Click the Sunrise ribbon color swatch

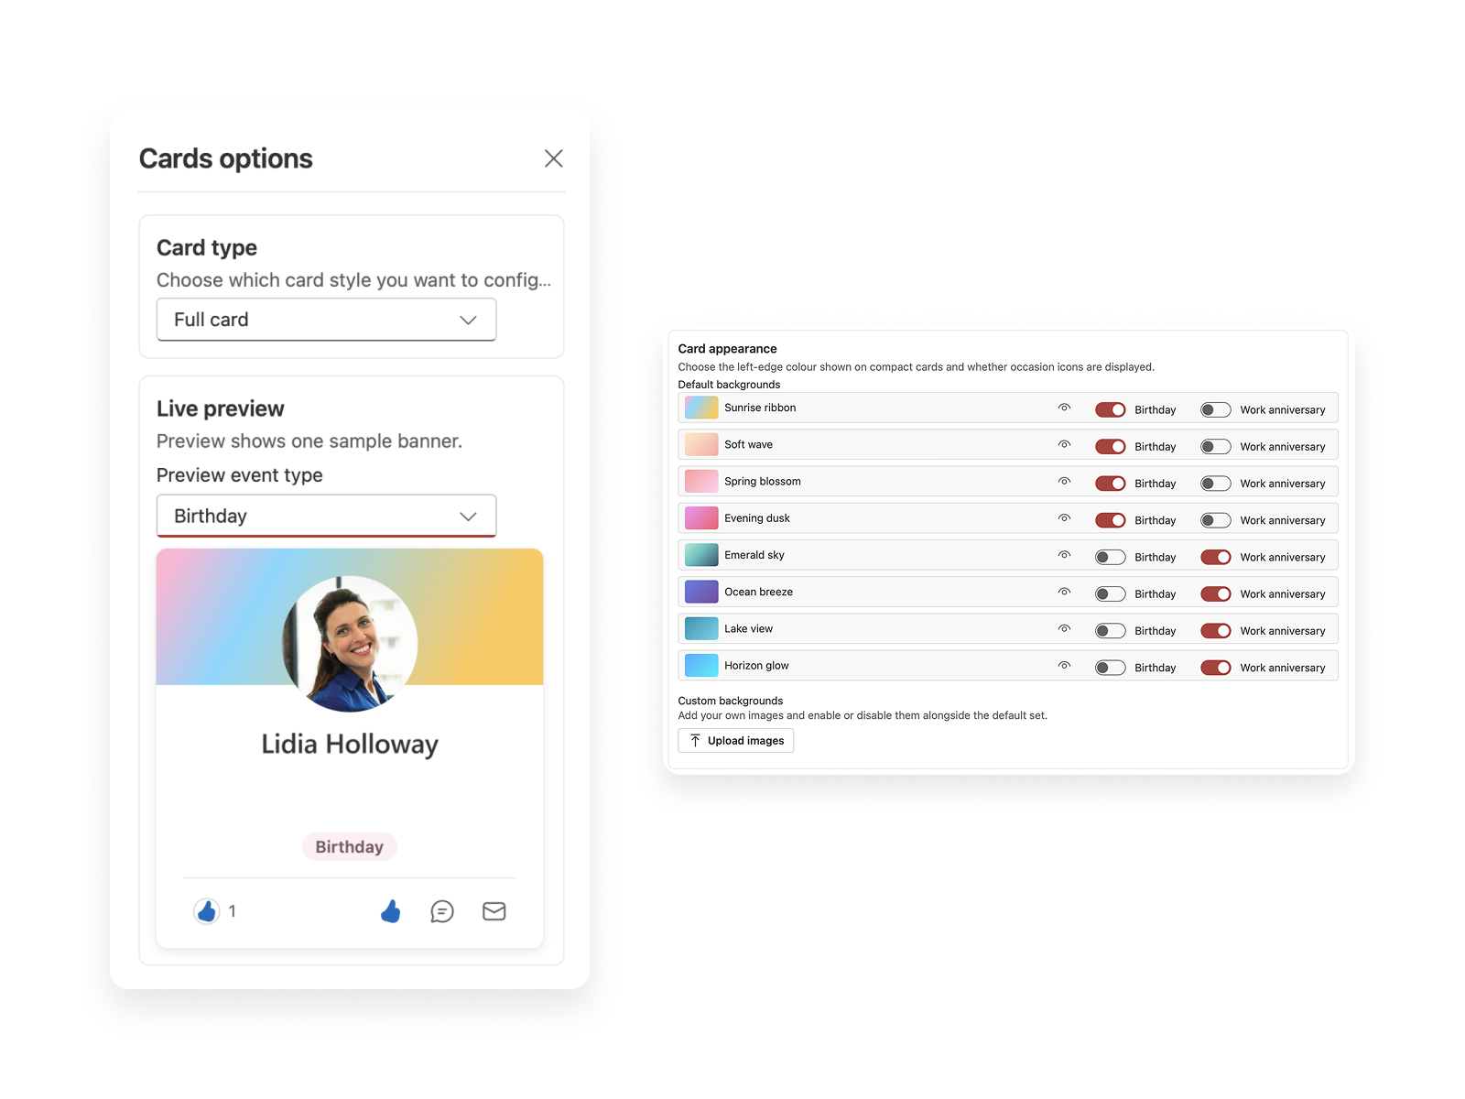coord(701,408)
